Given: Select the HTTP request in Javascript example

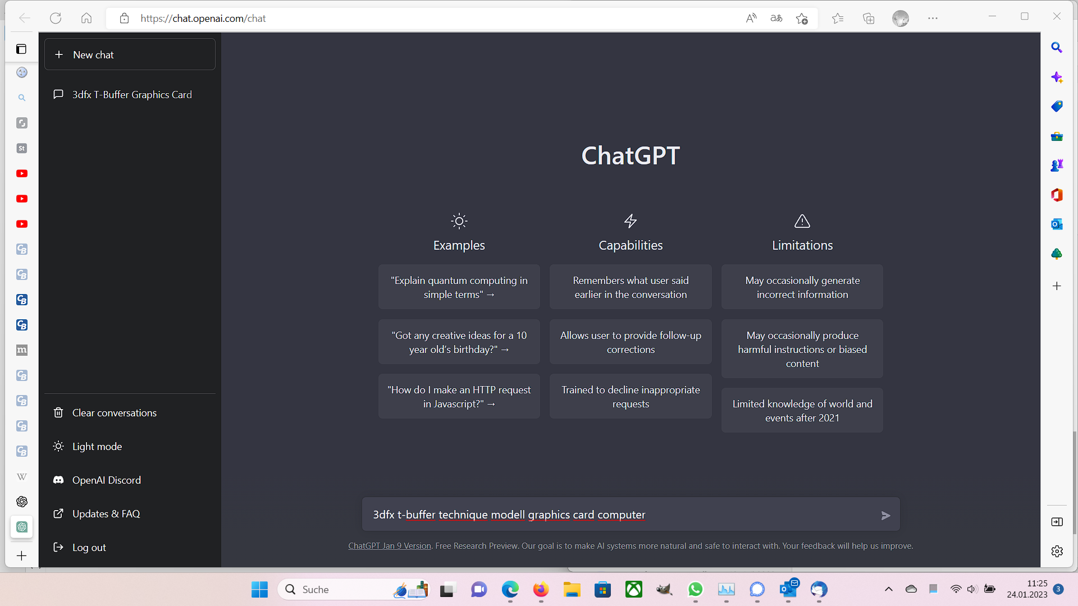Looking at the screenshot, I should click(x=459, y=397).
